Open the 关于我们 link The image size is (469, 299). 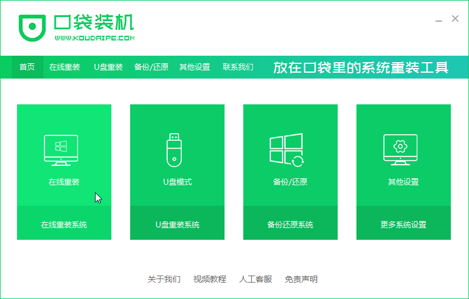tap(164, 279)
